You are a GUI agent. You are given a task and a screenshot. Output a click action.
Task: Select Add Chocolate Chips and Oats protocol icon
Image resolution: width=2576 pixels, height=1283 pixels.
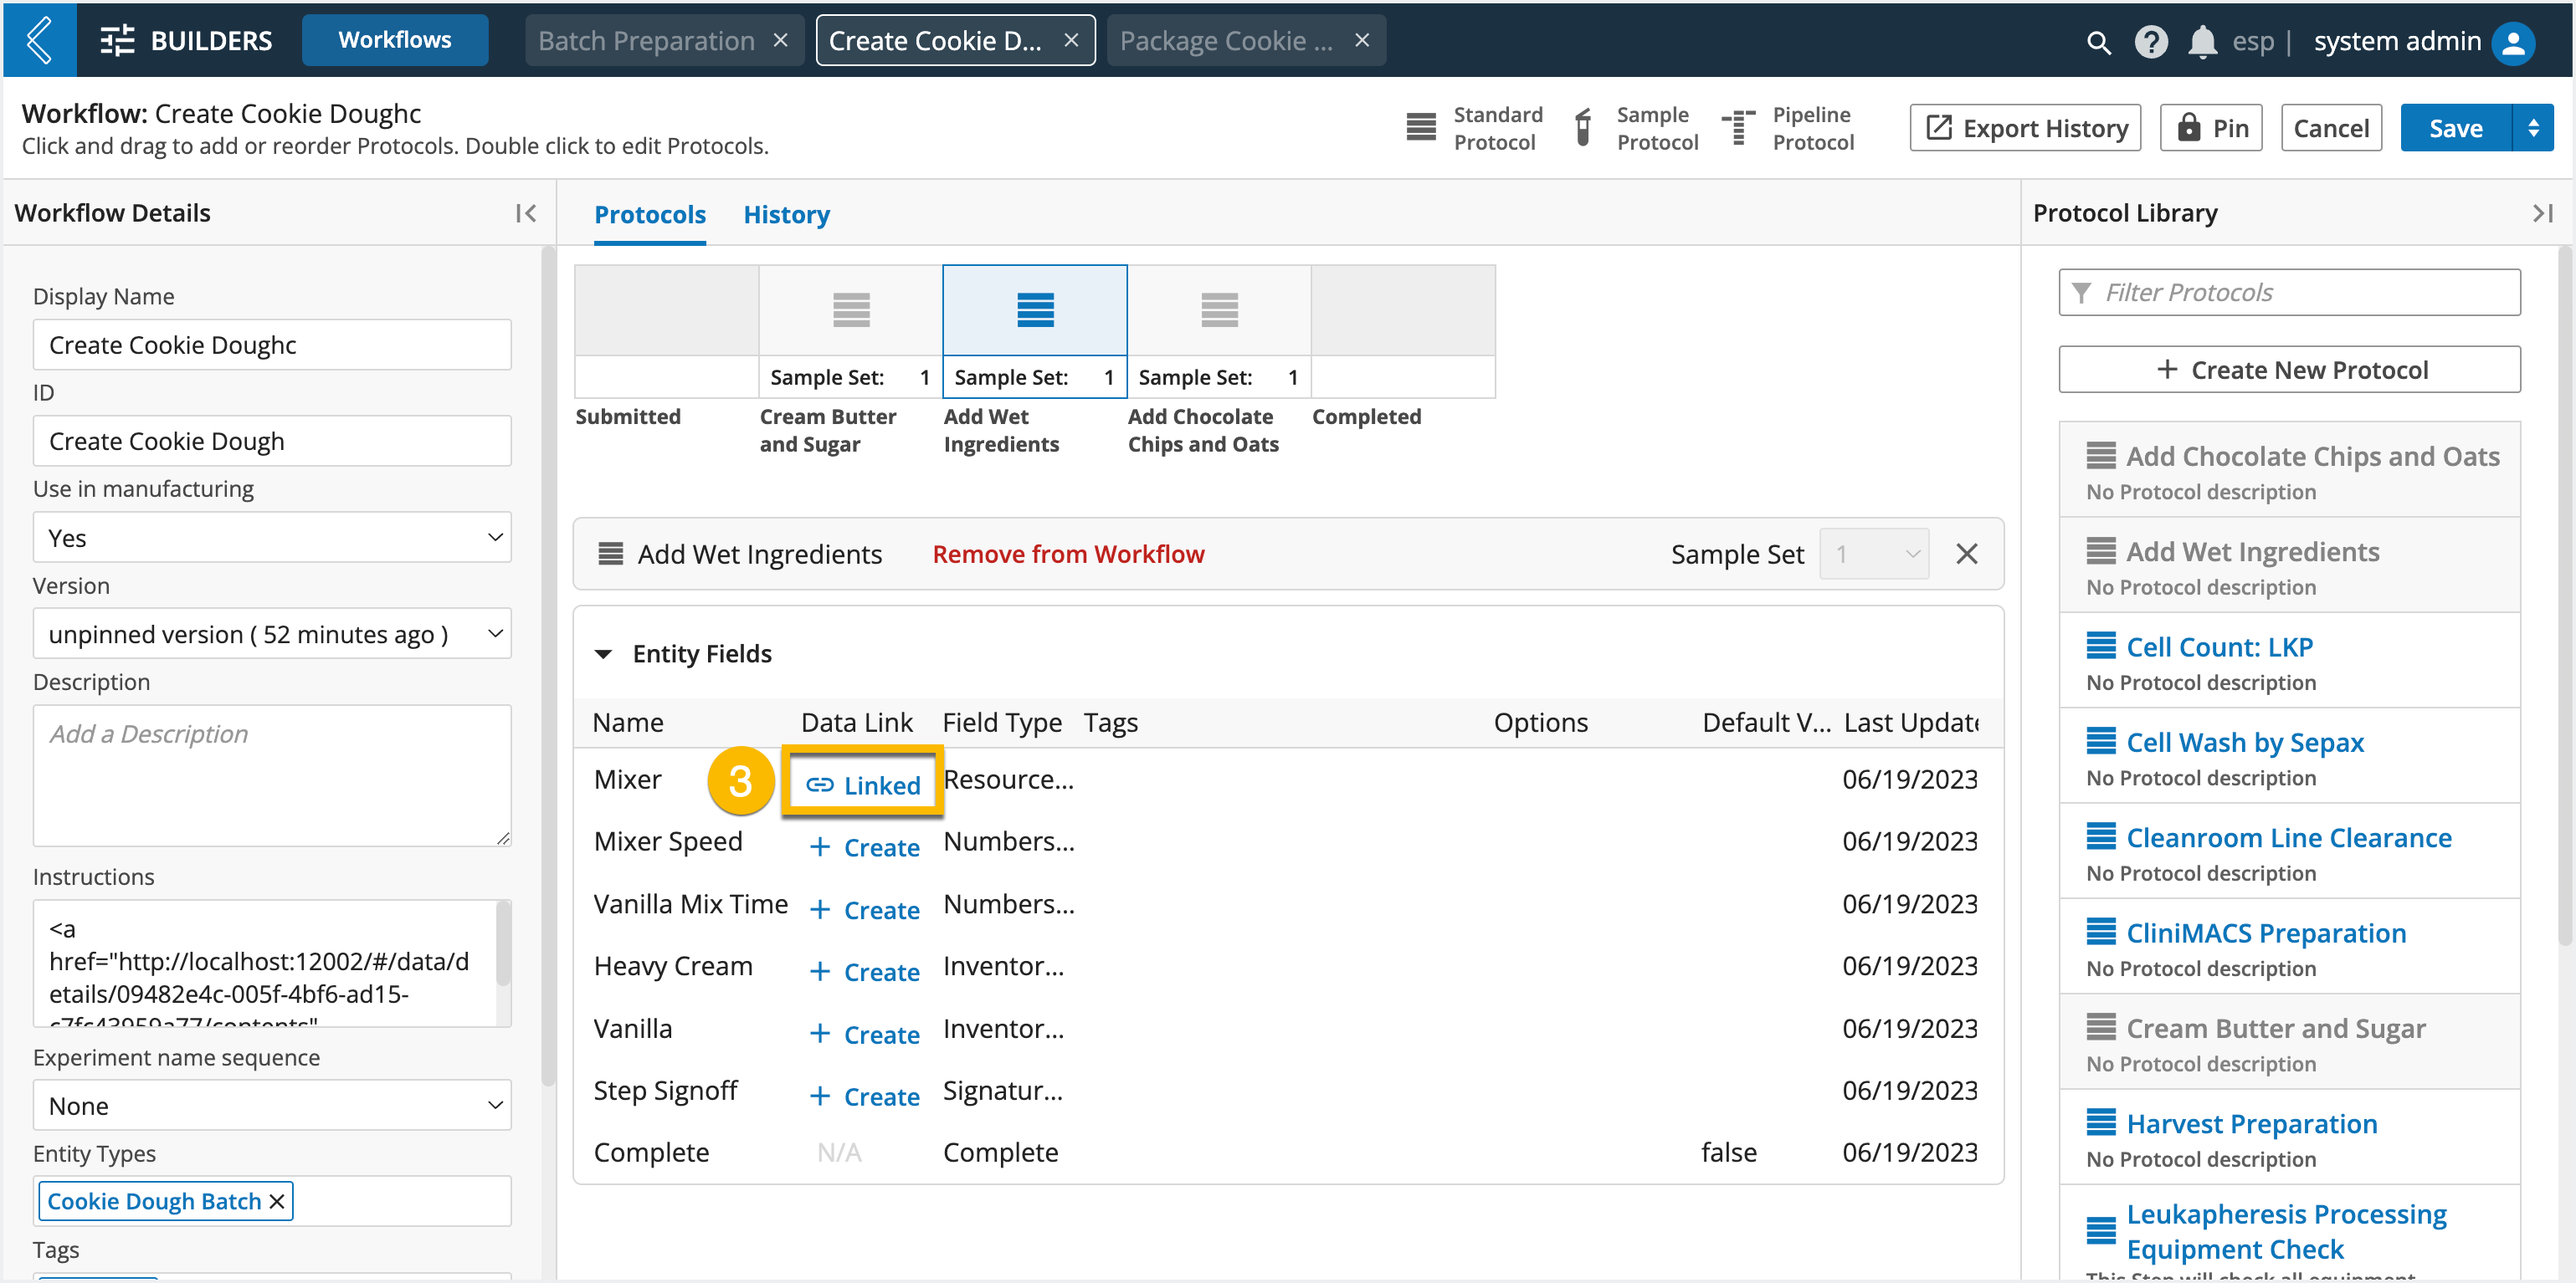(x=1219, y=309)
